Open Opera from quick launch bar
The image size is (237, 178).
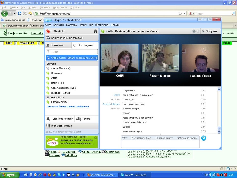(x=45, y=175)
